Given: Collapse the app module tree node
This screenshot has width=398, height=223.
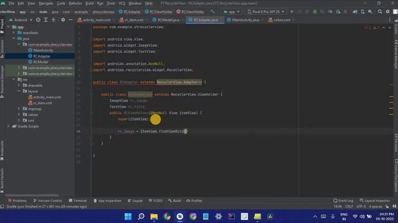Looking at the screenshot, I should [8, 27].
